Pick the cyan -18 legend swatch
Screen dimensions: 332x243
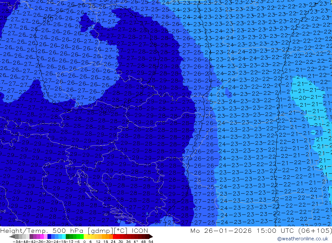click(63, 236)
